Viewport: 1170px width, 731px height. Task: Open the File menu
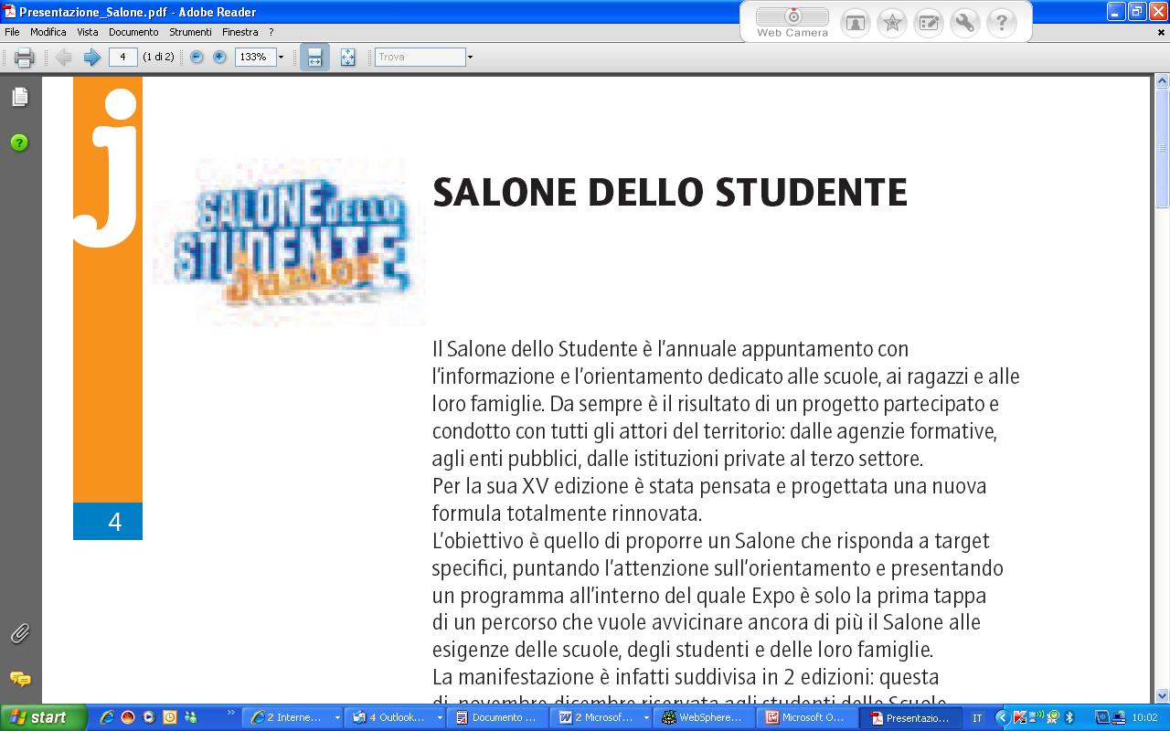click(x=12, y=32)
